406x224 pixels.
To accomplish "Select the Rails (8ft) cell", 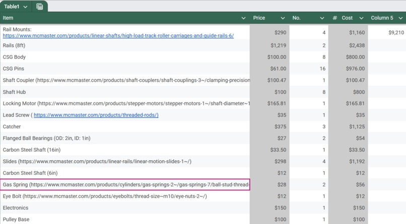I will (125, 45).
